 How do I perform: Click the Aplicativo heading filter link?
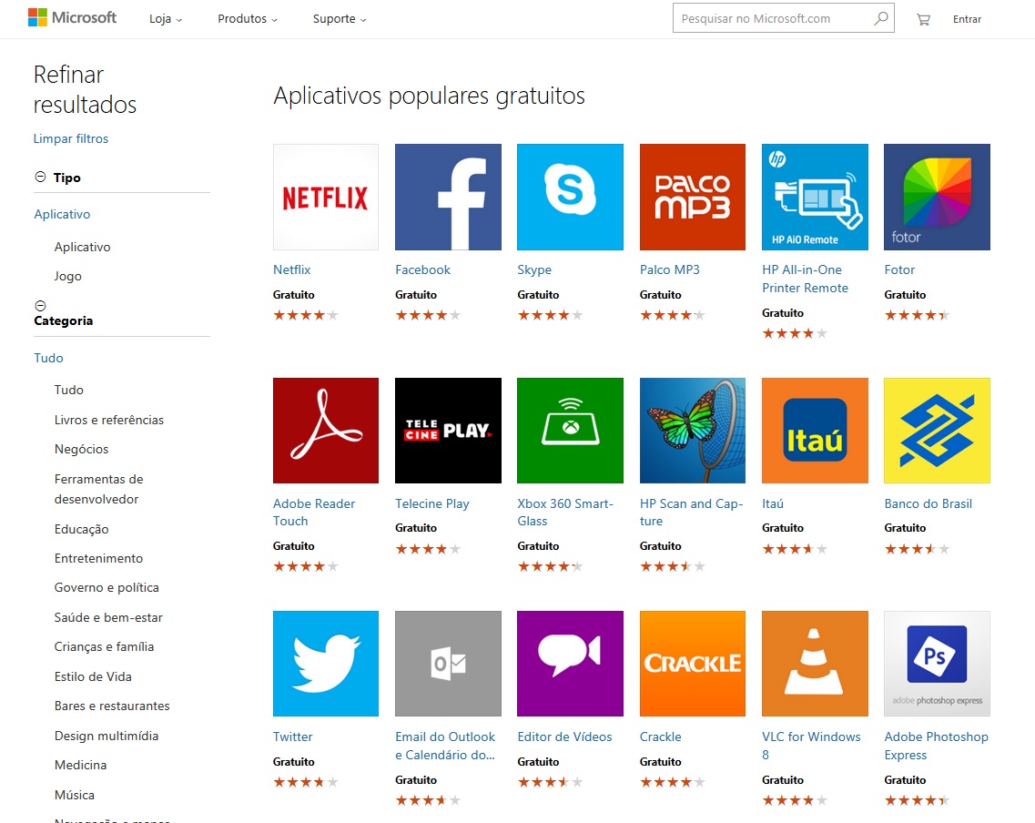(62, 214)
